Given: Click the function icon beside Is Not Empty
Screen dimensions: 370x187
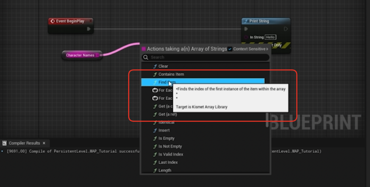Looking at the screenshot, I should (155, 146).
